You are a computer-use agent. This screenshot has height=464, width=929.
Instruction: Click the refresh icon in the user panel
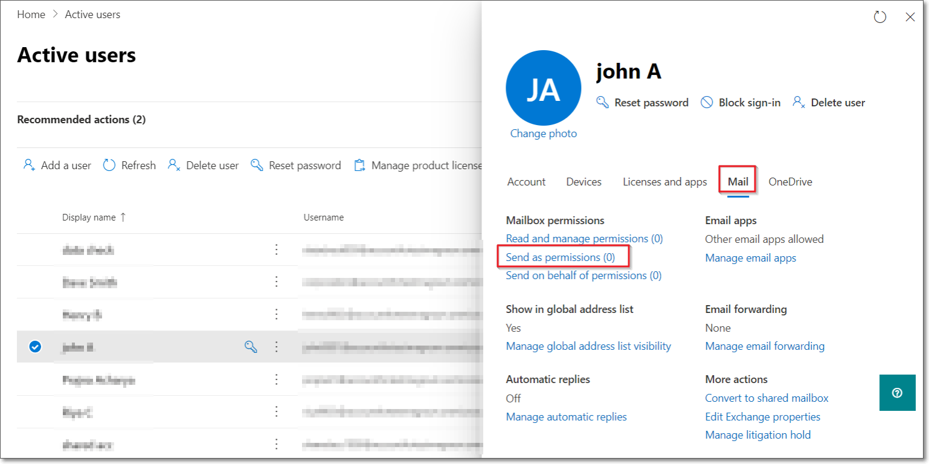coord(880,18)
